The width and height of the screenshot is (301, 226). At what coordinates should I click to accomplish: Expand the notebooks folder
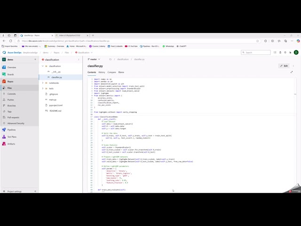click(43, 83)
